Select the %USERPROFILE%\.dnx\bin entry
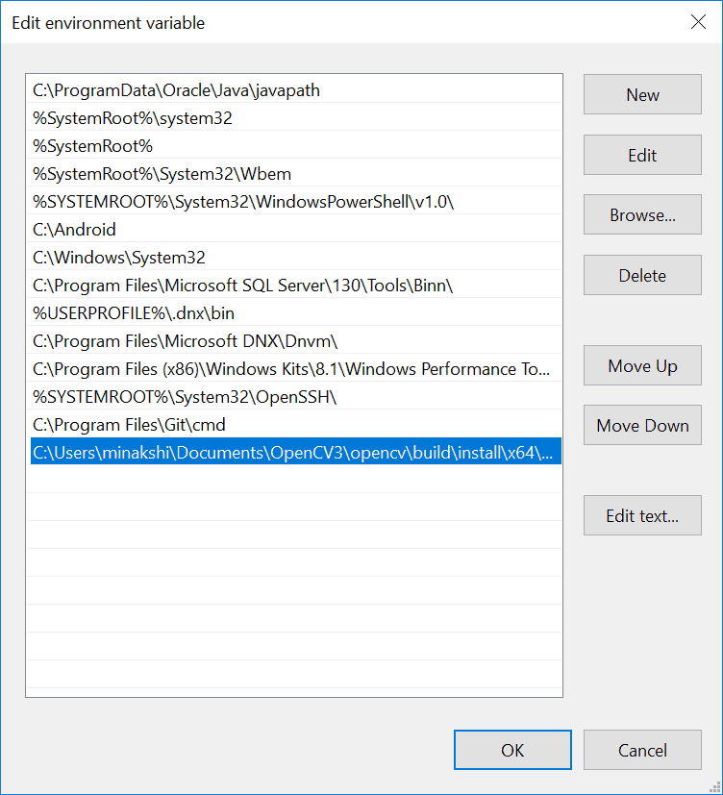 [x=295, y=313]
